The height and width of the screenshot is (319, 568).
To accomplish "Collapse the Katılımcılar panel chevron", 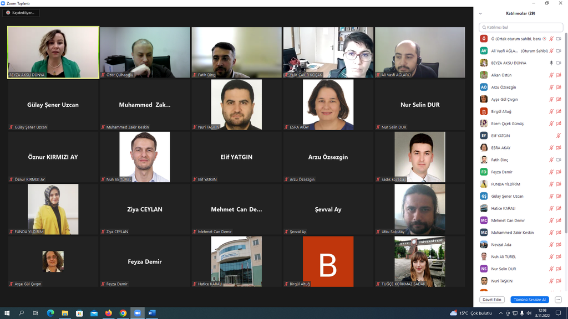I will coord(480,13).
